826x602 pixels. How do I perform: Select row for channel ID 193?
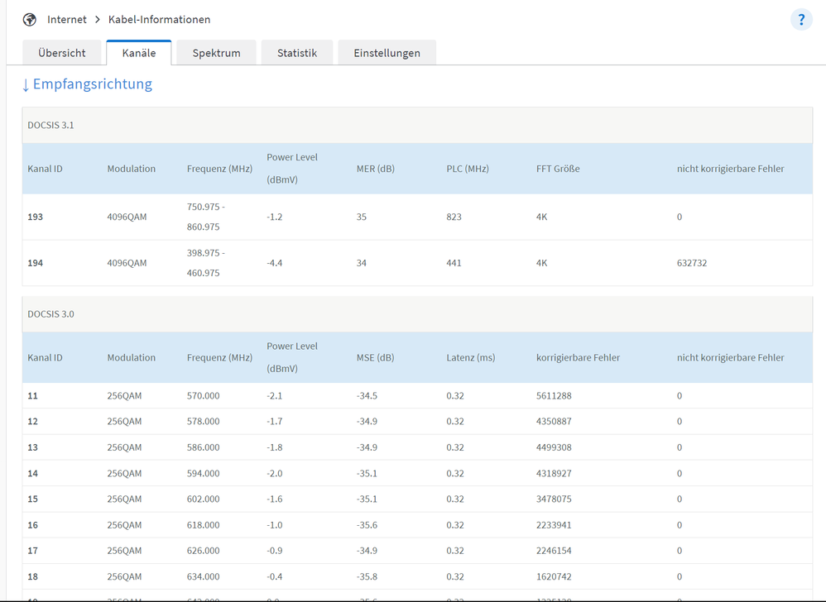35,217
